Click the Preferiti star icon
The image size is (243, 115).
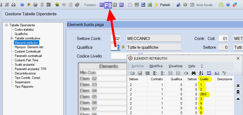(x=156, y=5)
